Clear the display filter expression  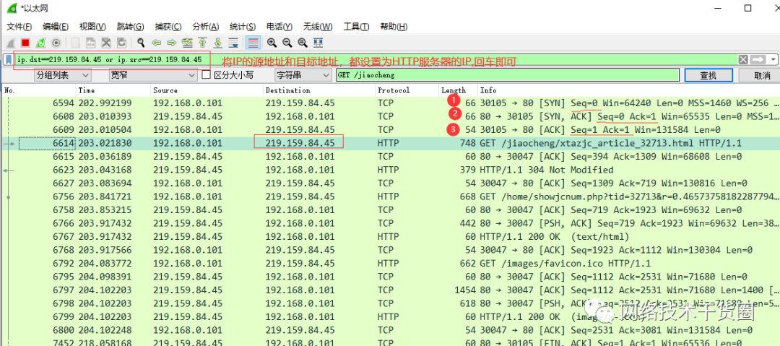tap(743, 60)
